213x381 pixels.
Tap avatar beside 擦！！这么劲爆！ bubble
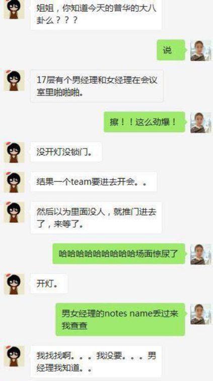pyautogui.click(x=200, y=122)
